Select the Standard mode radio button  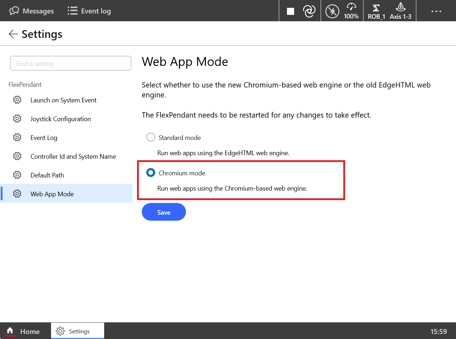151,137
